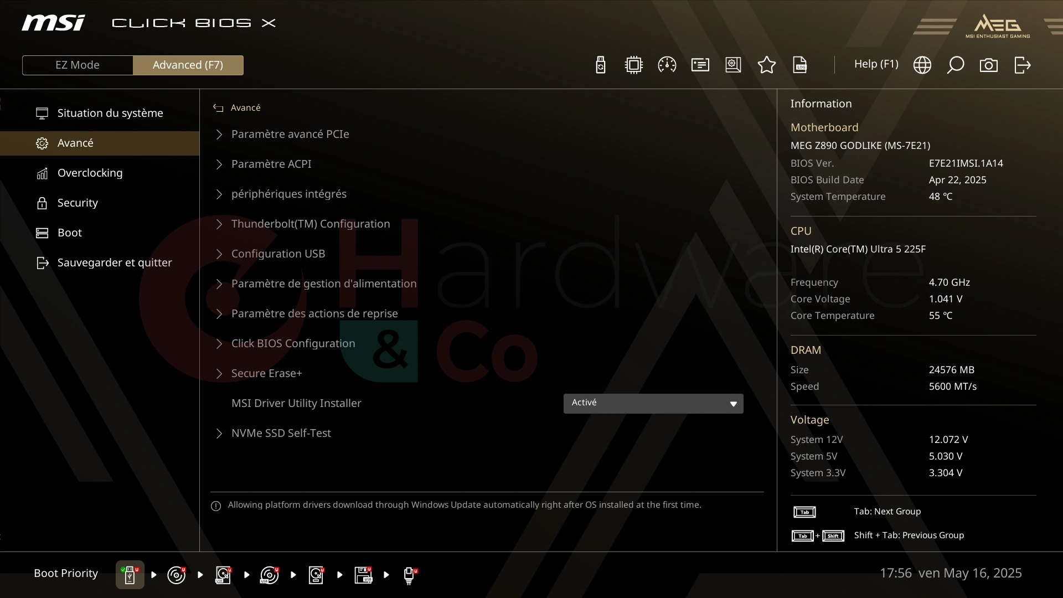Click BIOS build date Apr 22, 2025
Image resolution: width=1063 pixels, height=598 pixels.
pyautogui.click(x=957, y=180)
